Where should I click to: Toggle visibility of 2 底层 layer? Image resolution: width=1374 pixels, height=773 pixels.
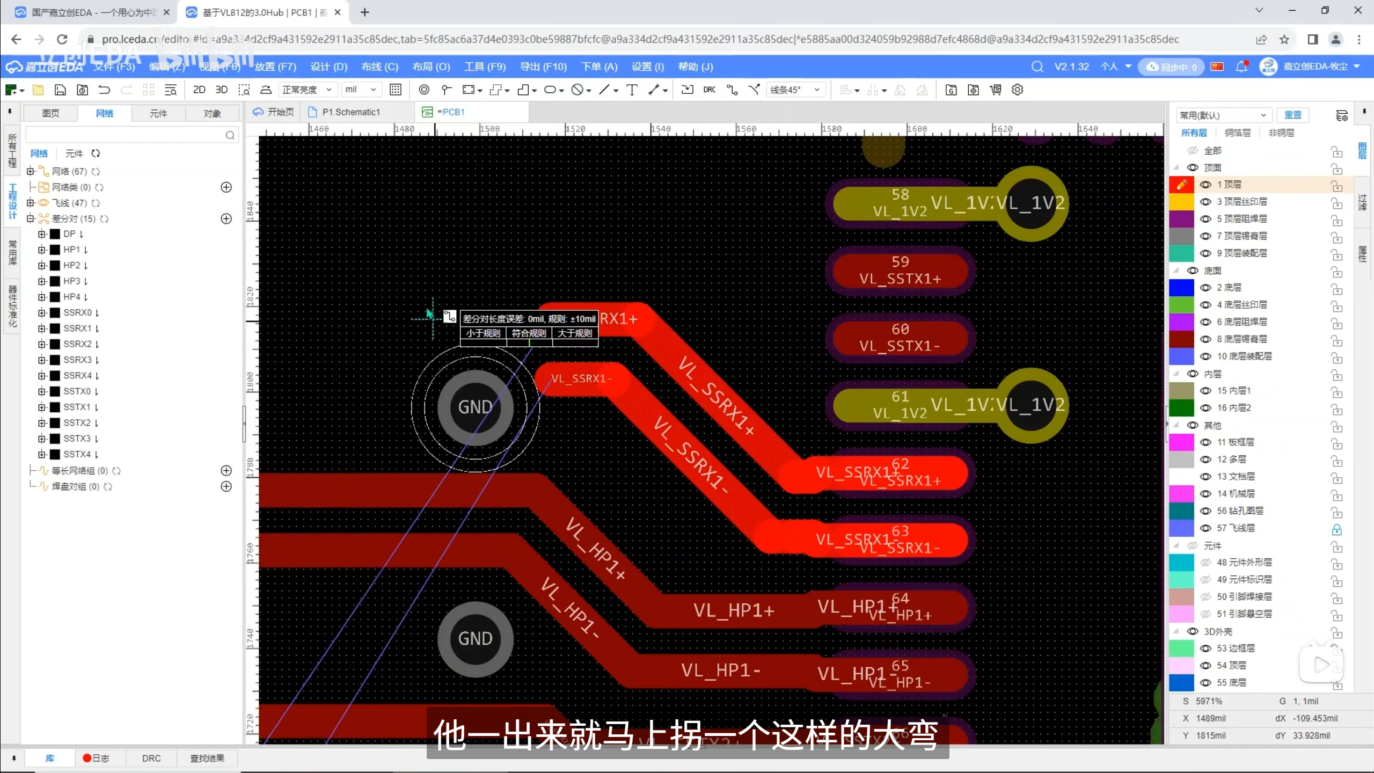[1205, 288]
